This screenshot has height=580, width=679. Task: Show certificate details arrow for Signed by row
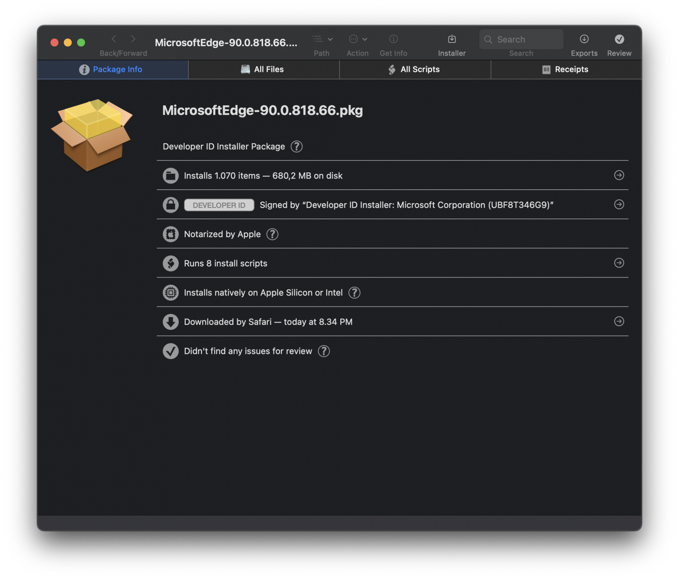tap(619, 204)
